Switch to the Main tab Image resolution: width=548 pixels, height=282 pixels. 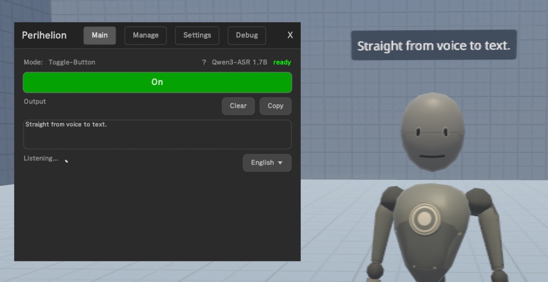100,35
